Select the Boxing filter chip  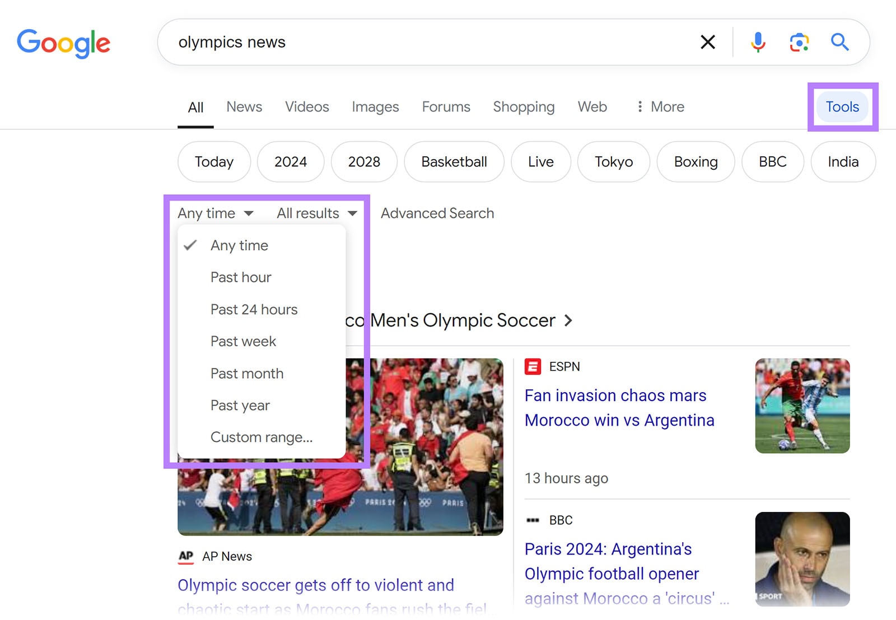696,162
